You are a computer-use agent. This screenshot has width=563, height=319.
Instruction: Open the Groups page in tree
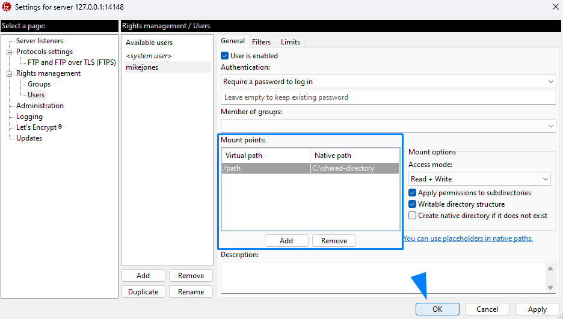click(x=39, y=84)
